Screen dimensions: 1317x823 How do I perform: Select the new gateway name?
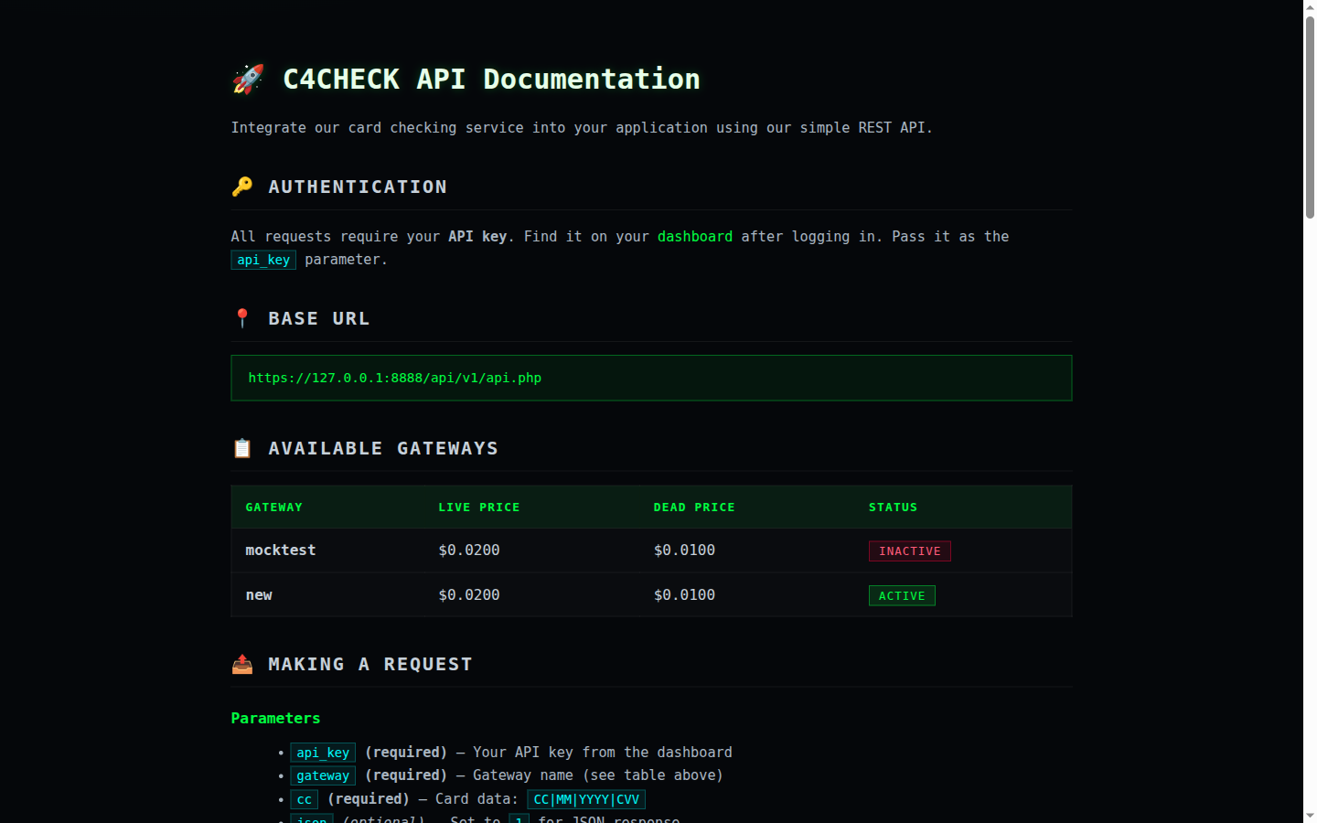point(259,594)
